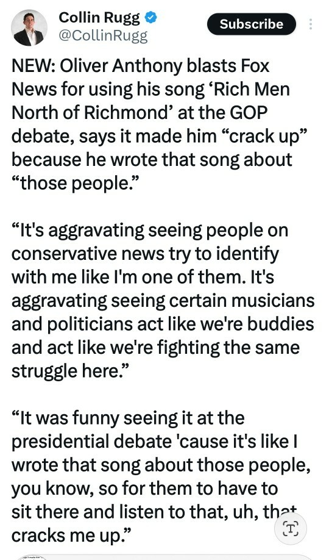Tap the floating text-recognition icon
This screenshot has width=329, height=560.
coord(291,528)
